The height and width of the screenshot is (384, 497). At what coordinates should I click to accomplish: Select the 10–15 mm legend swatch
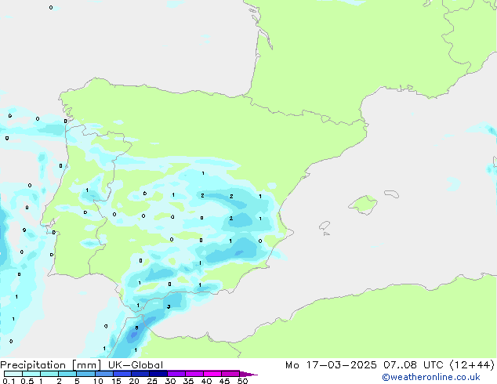(103, 374)
